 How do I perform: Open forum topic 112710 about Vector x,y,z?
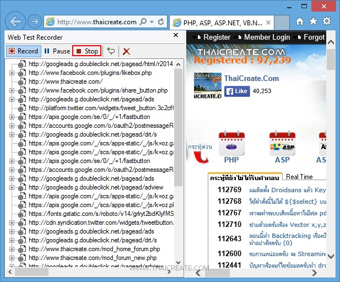coord(288,225)
